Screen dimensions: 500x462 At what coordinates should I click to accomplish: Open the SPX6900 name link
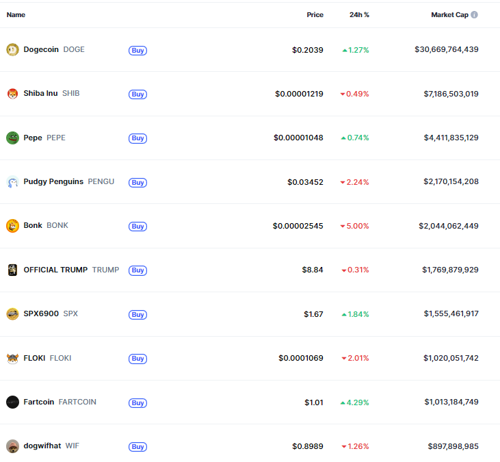coord(41,313)
